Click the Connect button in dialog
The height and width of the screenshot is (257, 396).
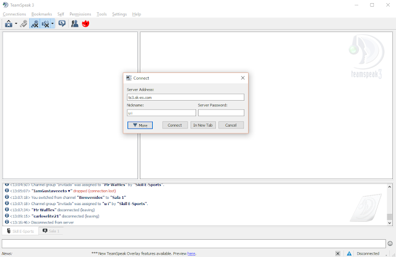(x=174, y=125)
